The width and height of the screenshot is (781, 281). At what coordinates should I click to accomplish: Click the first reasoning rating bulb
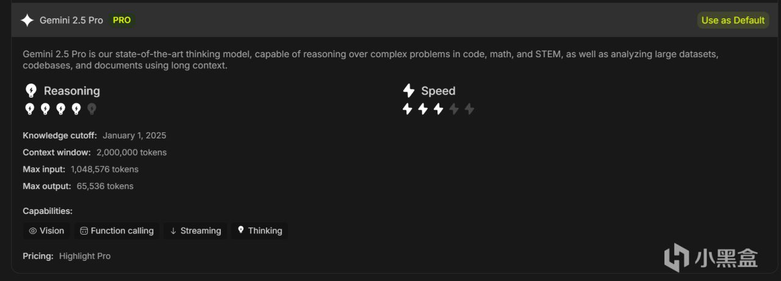click(29, 109)
